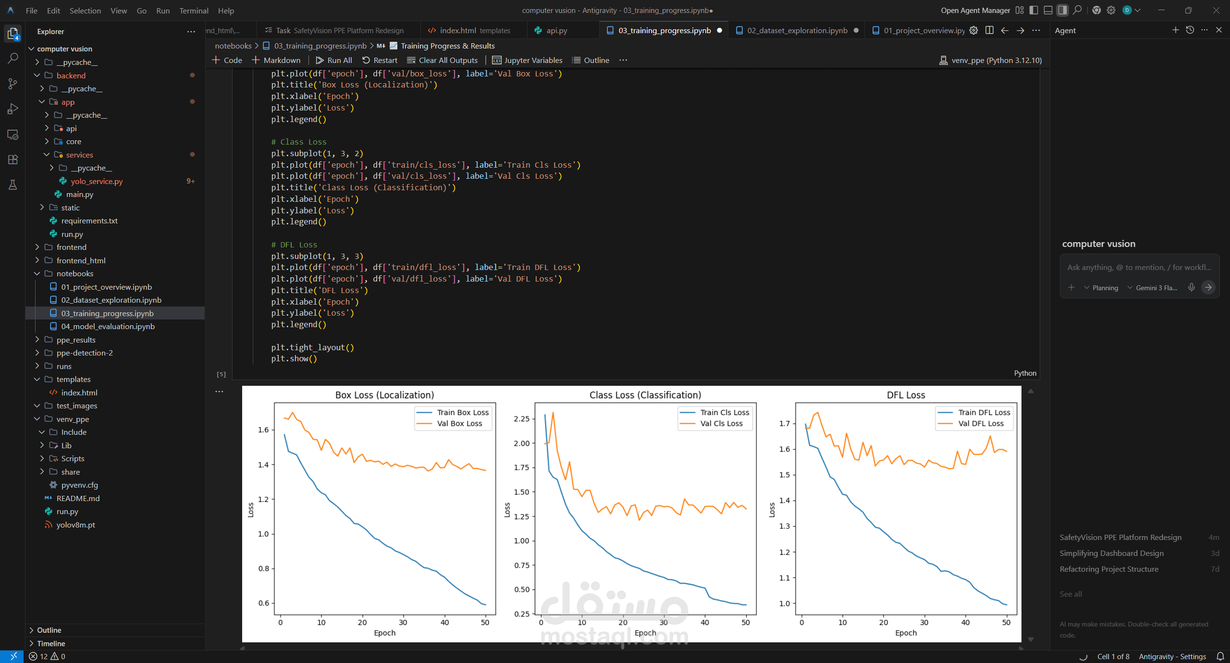The image size is (1230, 663).
Task: Open the Terminal menu
Action: point(194,10)
